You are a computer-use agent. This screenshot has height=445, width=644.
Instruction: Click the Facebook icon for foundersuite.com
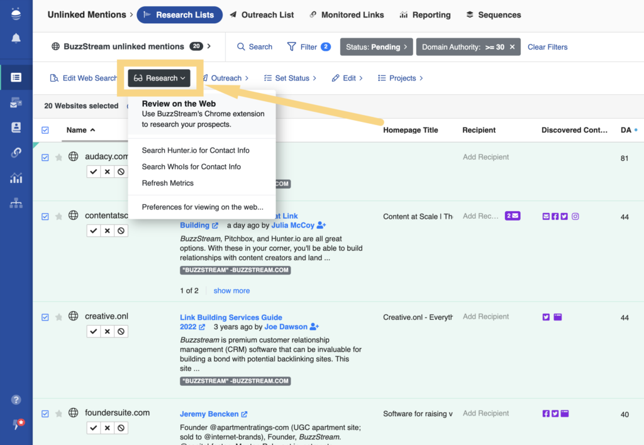click(546, 413)
